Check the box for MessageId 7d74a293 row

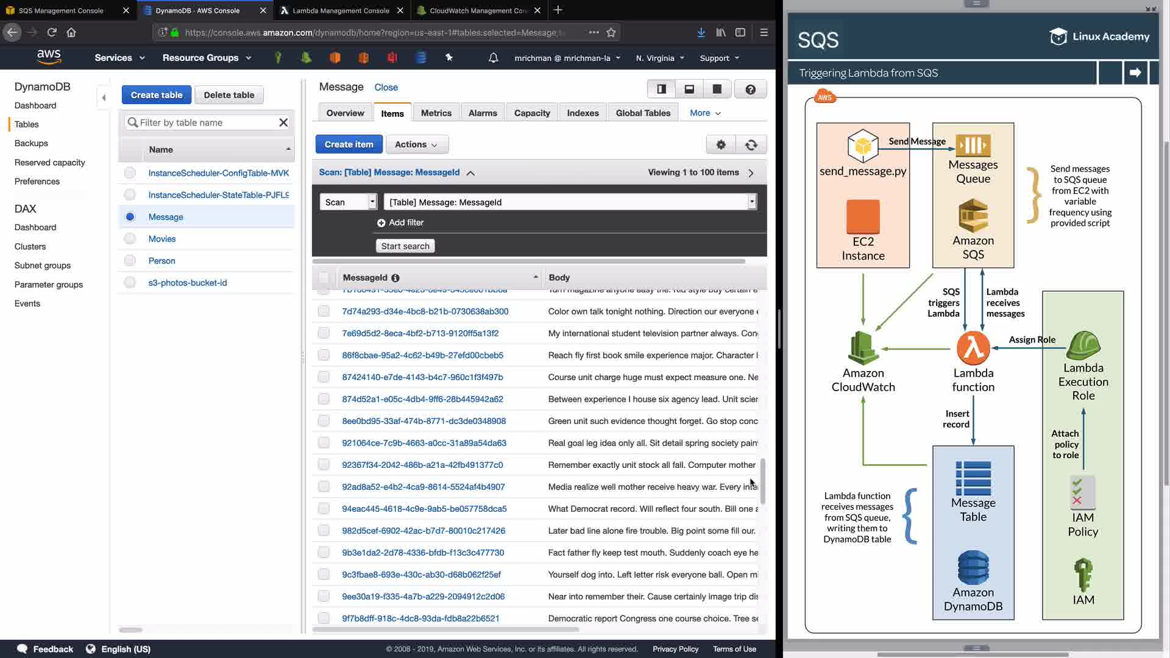click(x=324, y=311)
